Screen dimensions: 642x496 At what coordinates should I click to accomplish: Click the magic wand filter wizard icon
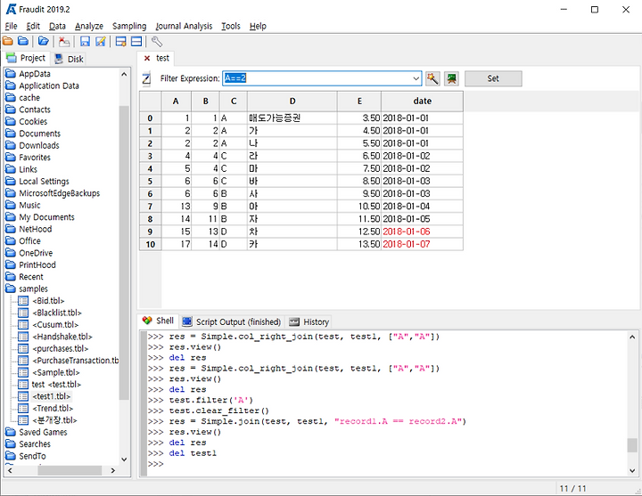432,78
